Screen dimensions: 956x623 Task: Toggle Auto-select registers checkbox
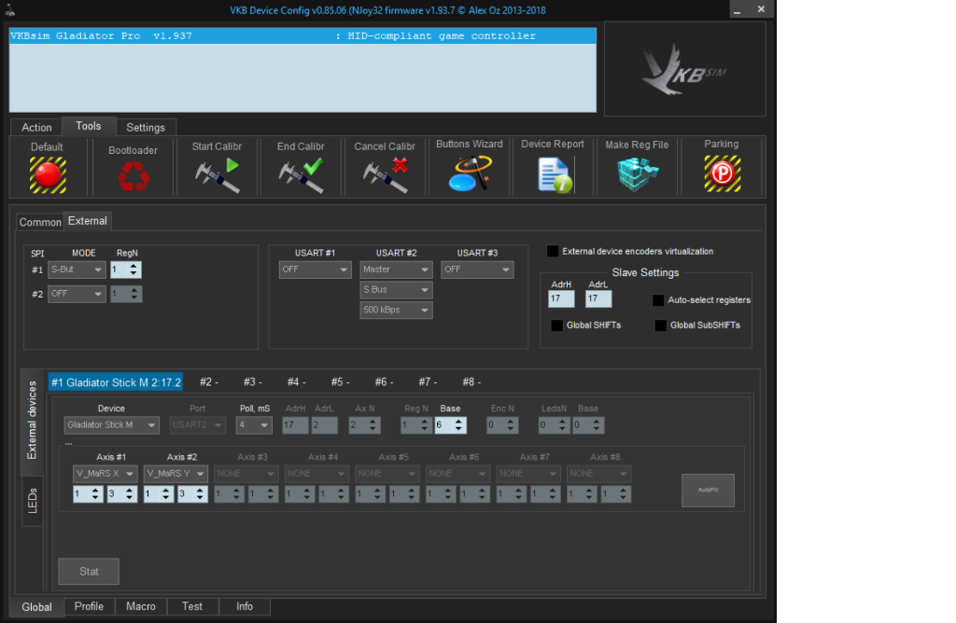(x=658, y=300)
